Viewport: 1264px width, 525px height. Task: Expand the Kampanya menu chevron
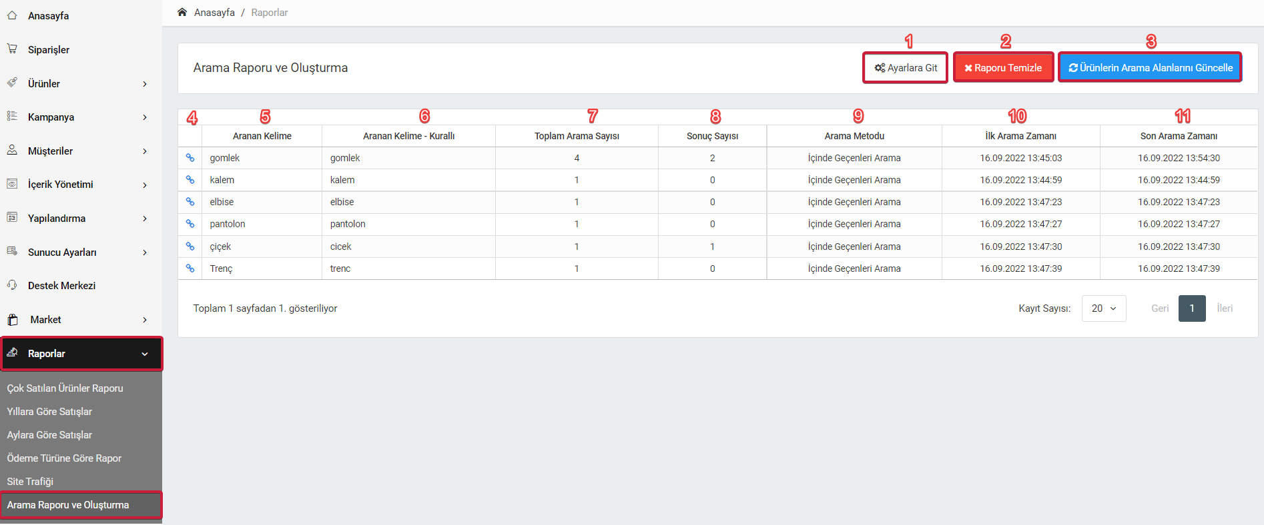click(x=145, y=117)
